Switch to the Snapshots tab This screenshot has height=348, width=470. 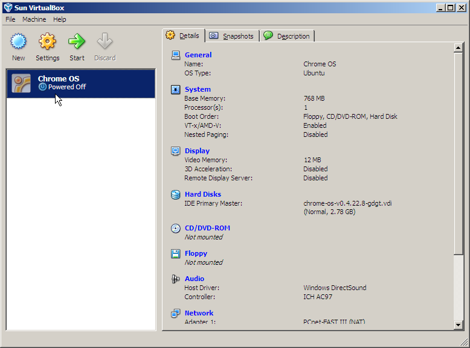(232, 36)
